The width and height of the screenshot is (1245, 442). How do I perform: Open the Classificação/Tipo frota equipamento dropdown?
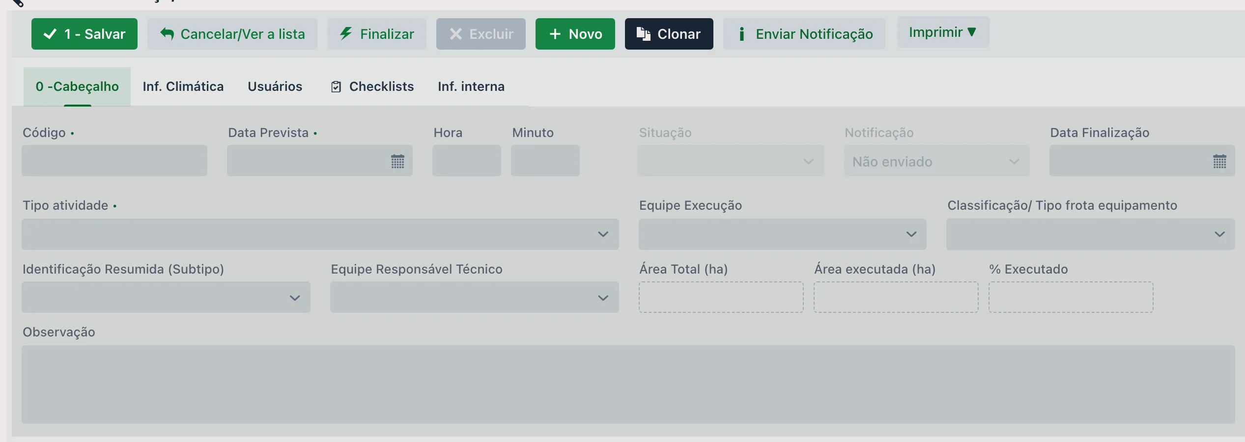[1091, 234]
